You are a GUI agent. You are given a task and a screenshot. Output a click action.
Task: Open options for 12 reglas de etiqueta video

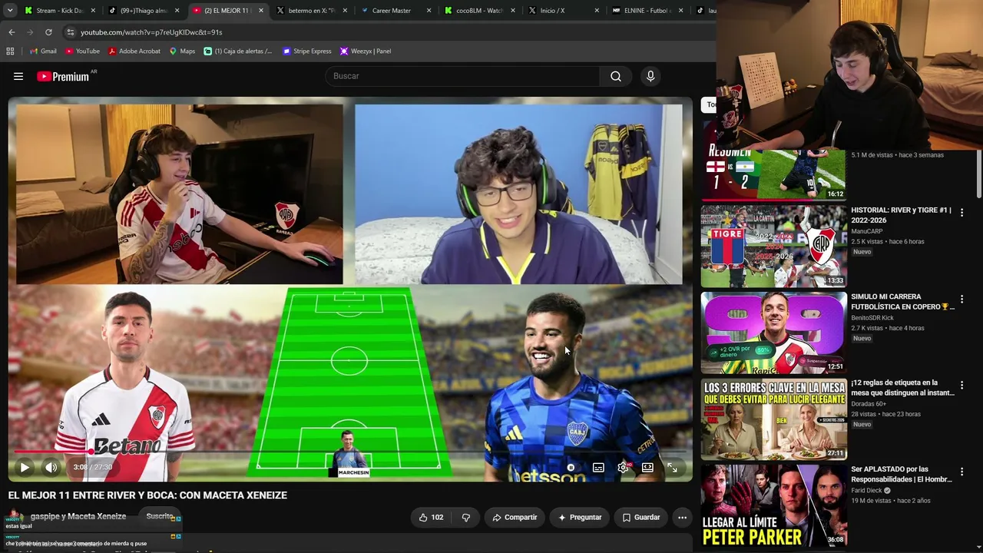tap(961, 385)
